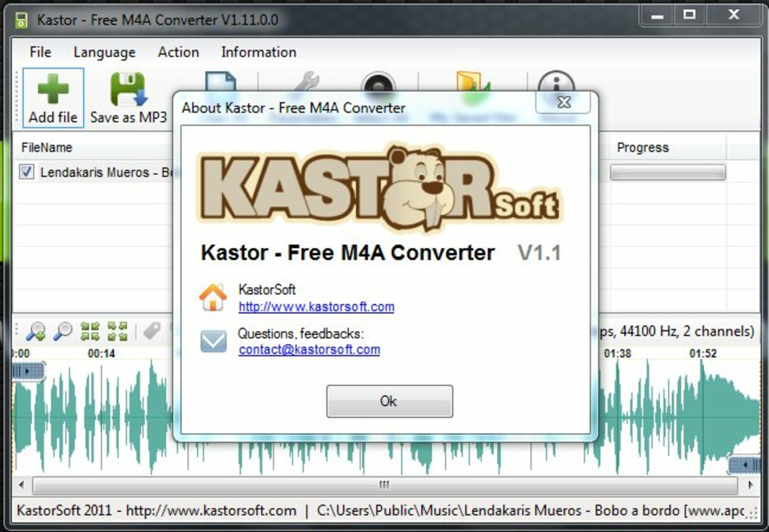Open settings via the wrench toolbar icon
The height and width of the screenshot is (532, 769).
306,82
